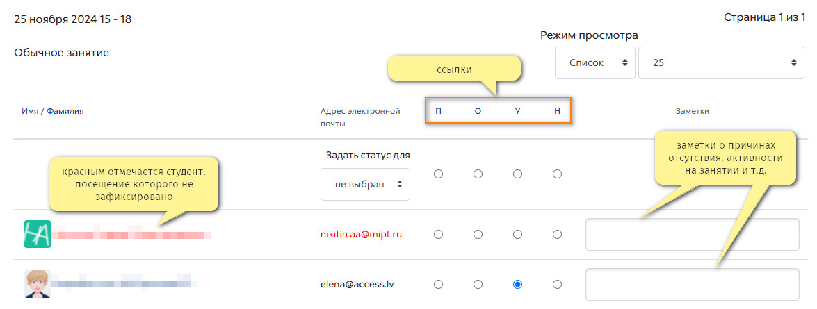Select the checked У radio for elena@access.lv
The height and width of the screenshot is (309, 817).
517,285
